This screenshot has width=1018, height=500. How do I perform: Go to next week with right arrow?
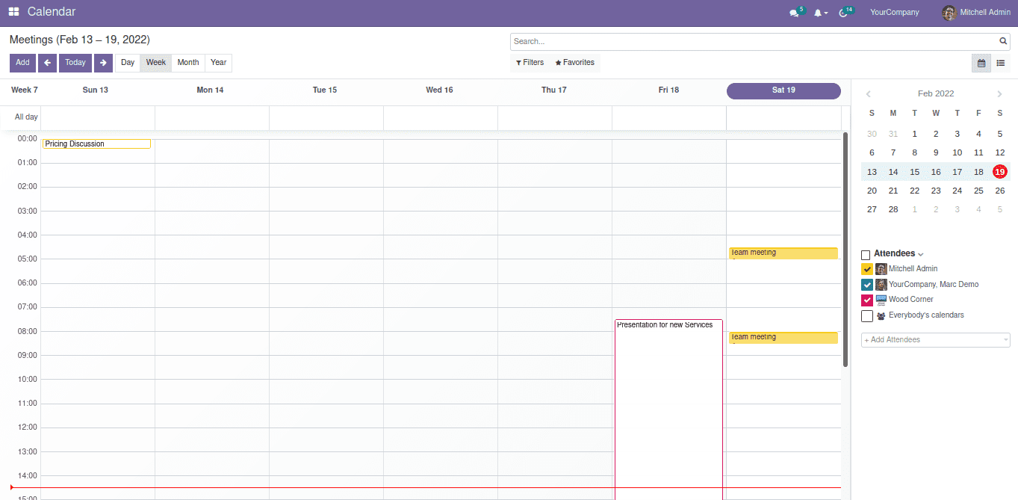point(103,63)
